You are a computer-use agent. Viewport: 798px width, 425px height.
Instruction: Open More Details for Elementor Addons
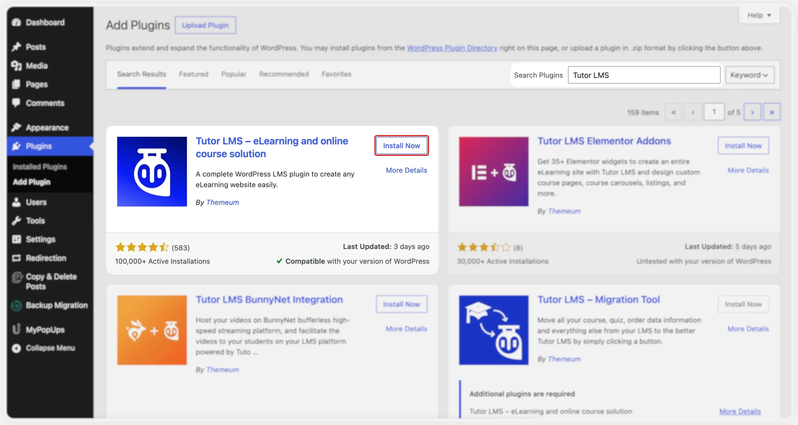coord(748,170)
